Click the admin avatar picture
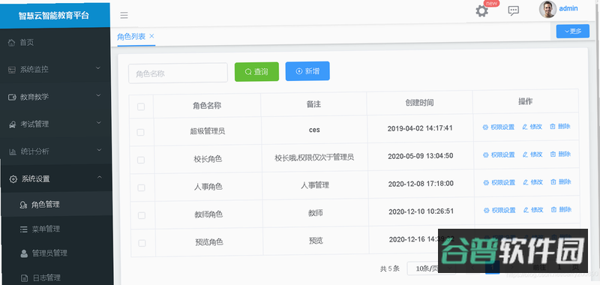600x285 pixels. coord(547,9)
